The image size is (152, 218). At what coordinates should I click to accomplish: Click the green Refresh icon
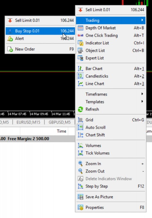pyautogui.click(x=80, y=109)
